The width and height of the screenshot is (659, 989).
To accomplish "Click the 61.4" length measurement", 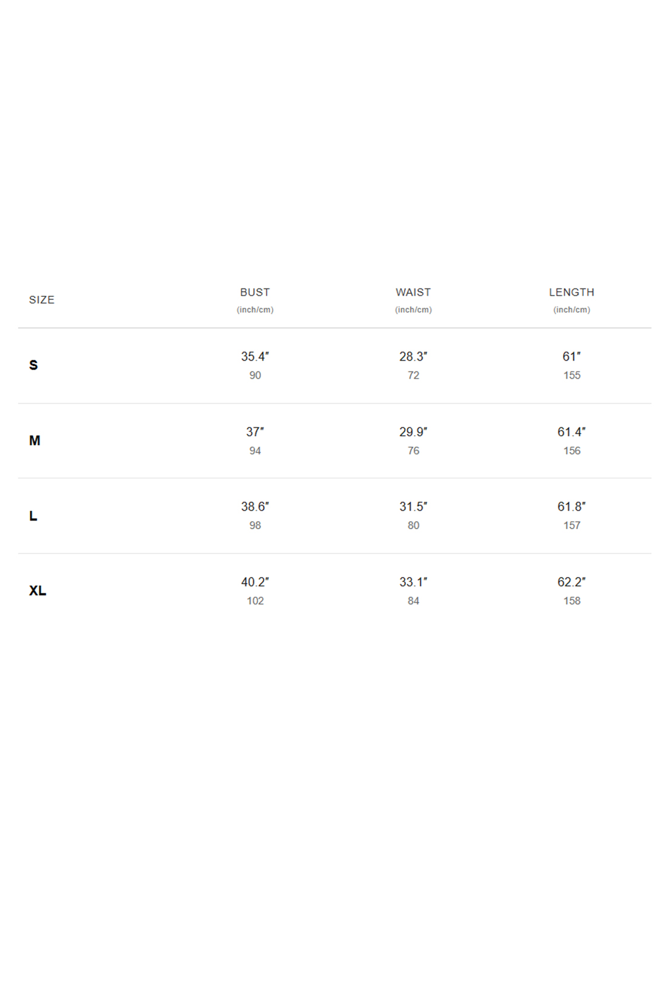I will point(572,431).
